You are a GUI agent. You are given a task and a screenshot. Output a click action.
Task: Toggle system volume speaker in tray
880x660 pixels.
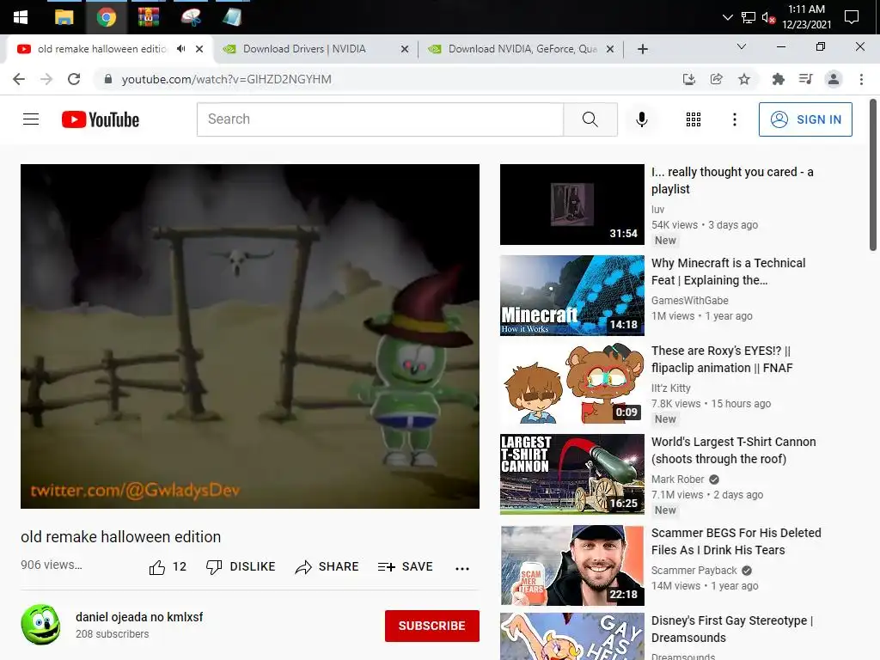point(768,17)
